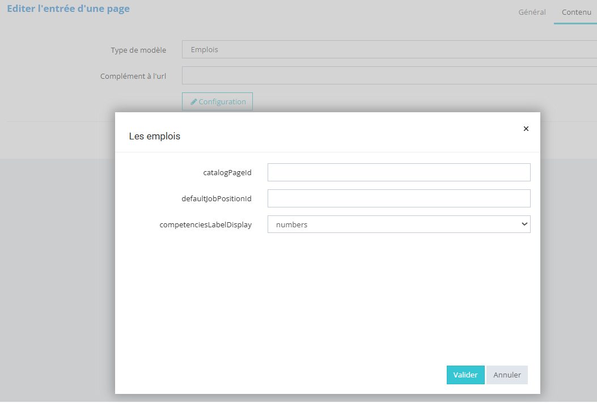
Task: Select the Contenu tab
Action: [576, 12]
